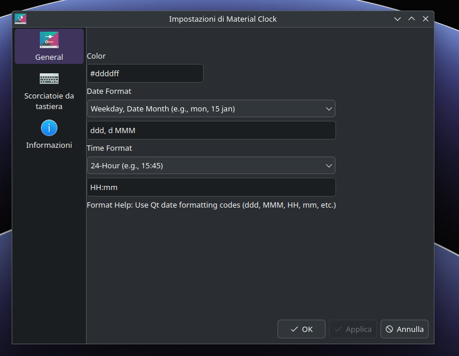Click the Time Format label
Screen dimensions: 459x356
[x=109, y=148]
